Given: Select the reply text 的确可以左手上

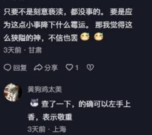Looking at the screenshot, I should (x=104, y=104).
